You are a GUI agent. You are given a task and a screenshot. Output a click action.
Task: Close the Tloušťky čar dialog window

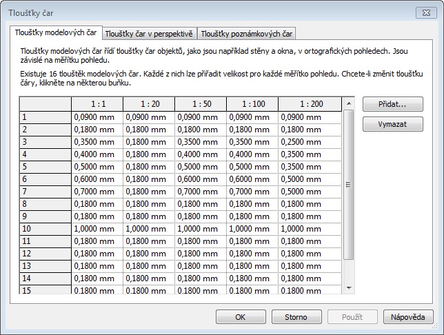click(x=425, y=12)
